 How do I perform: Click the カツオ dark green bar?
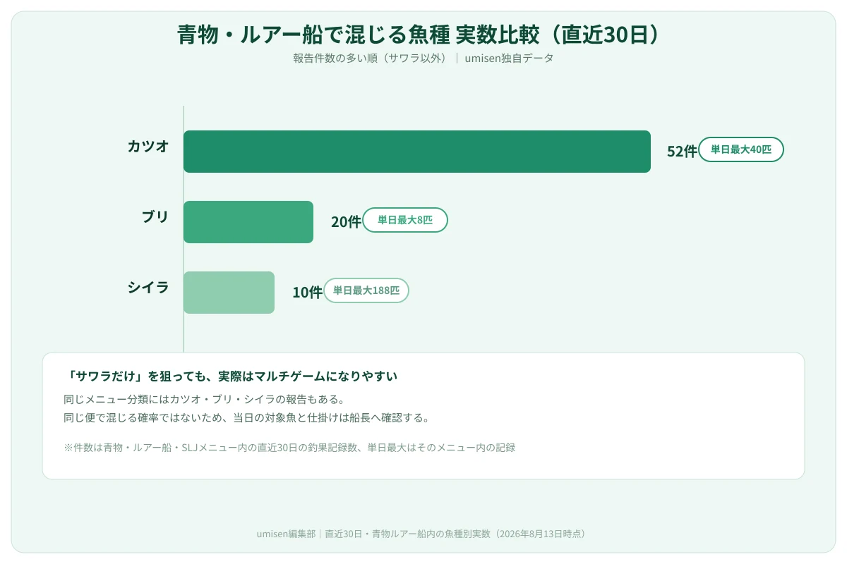tap(417, 152)
